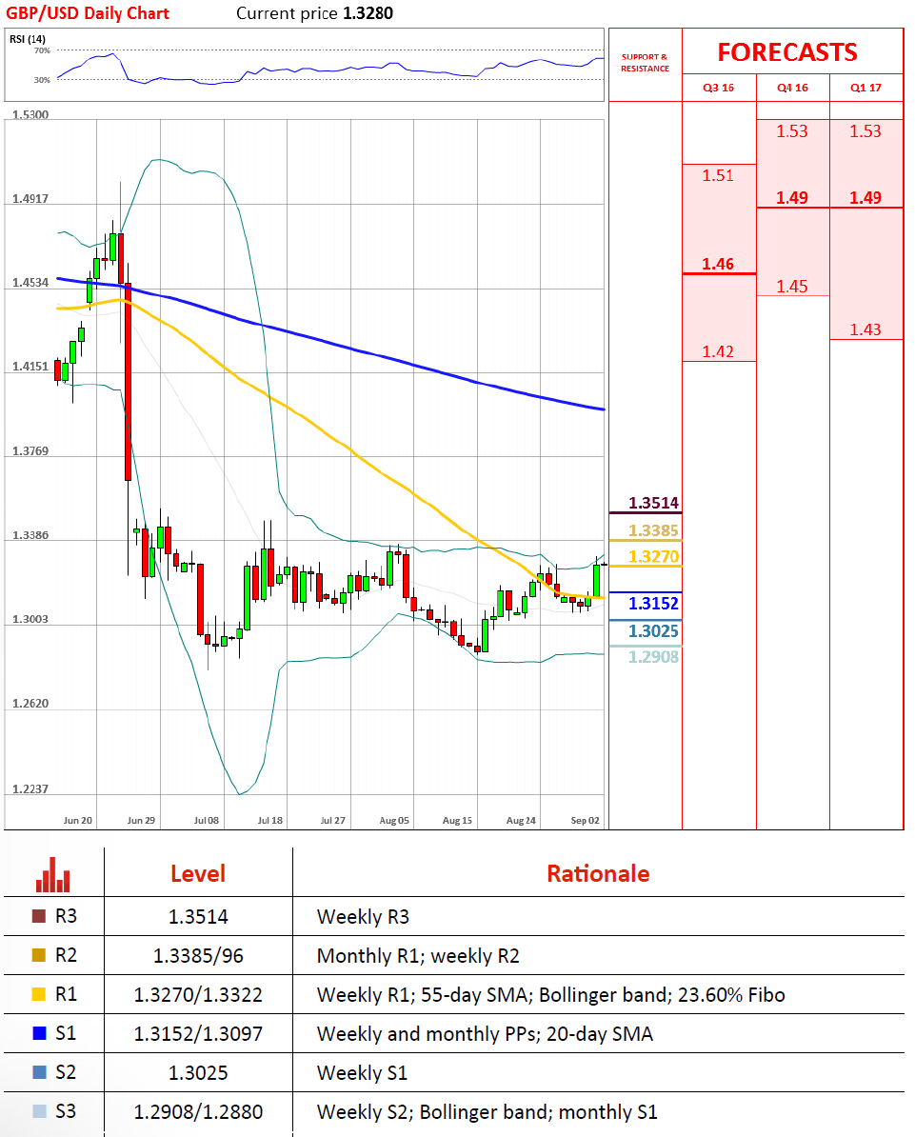Click the 1.3514 resistance level marker
915x1137 pixels.
click(653, 503)
